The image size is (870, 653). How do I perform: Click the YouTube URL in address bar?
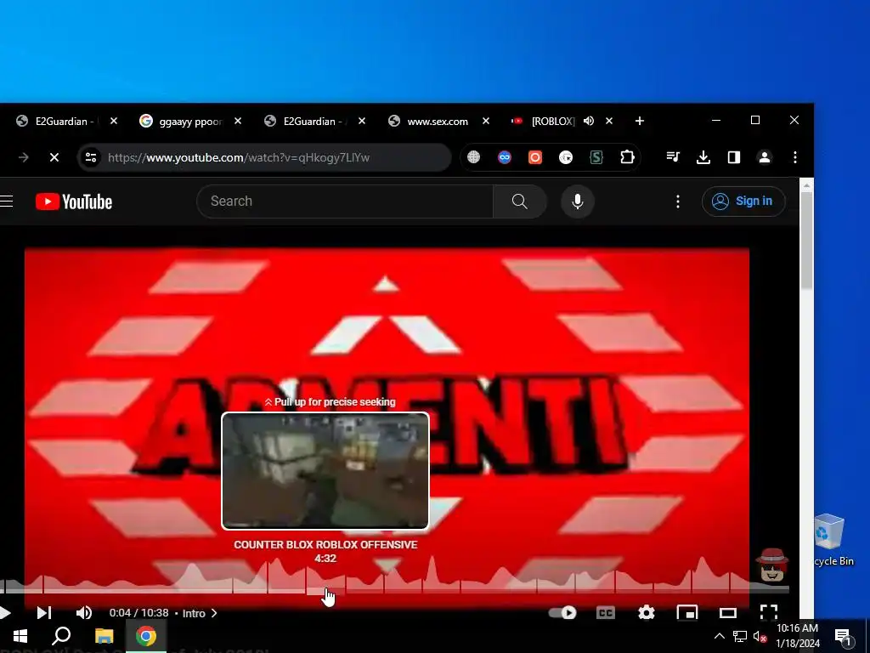coord(239,157)
